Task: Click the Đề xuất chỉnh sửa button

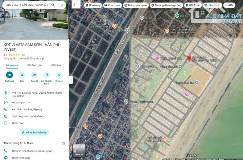Action: click(34, 132)
